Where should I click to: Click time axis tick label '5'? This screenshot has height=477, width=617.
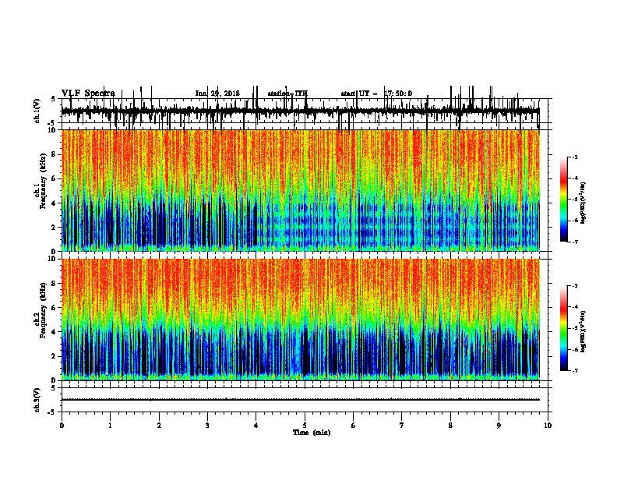305,426
